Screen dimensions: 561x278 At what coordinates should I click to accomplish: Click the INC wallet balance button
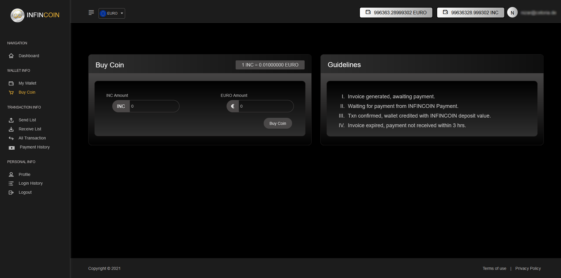pos(470,13)
